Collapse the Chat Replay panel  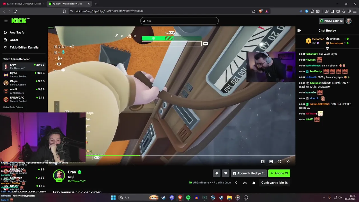299,31
